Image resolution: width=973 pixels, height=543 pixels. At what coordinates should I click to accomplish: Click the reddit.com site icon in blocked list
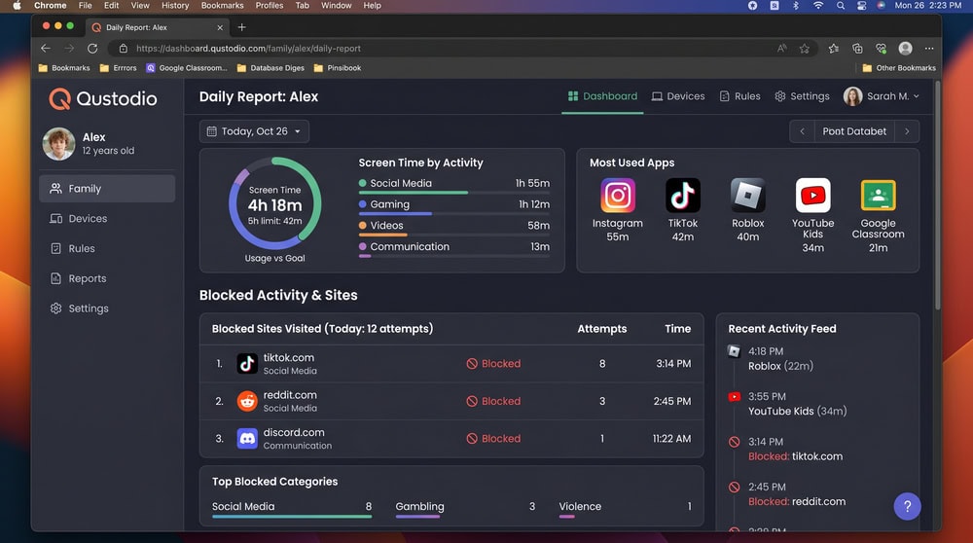247,401
